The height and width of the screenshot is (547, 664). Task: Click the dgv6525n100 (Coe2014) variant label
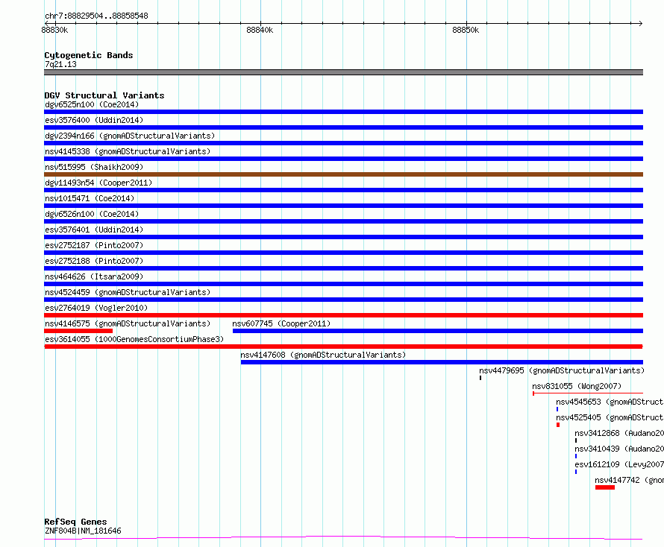click(x=92, y=104)
